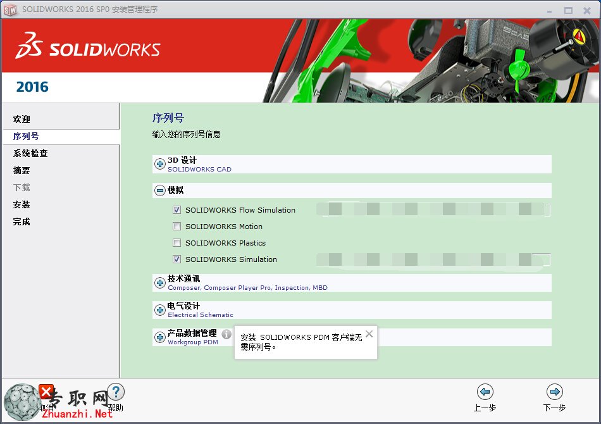Open the 安装 step in sidebar
This screenshot has width=601, height=424.
pyautogui.click(x=22, y=204)
